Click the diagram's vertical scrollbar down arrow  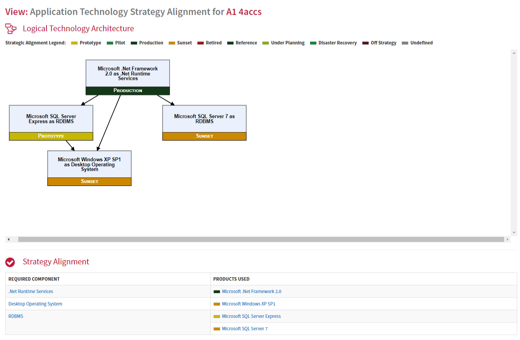pyautogui.click(x=514, y=233)
